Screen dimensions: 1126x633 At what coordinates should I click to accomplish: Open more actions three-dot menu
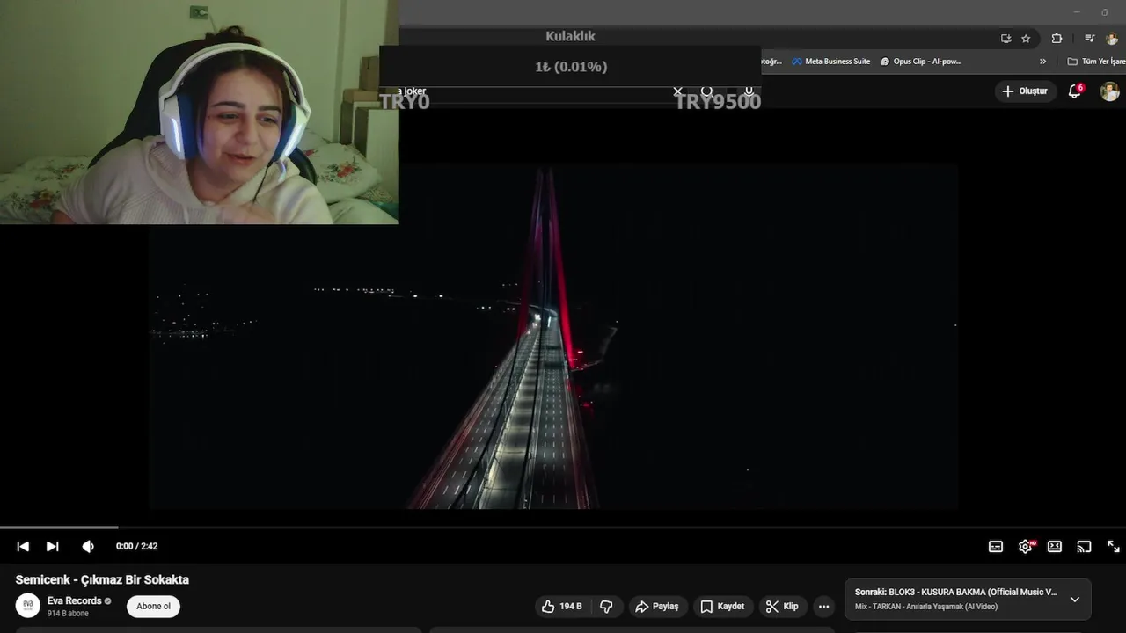tap(823, 606)
